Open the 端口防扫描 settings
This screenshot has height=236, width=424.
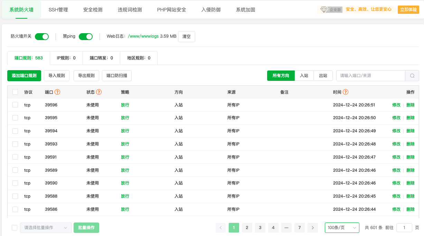pos(117,76)
